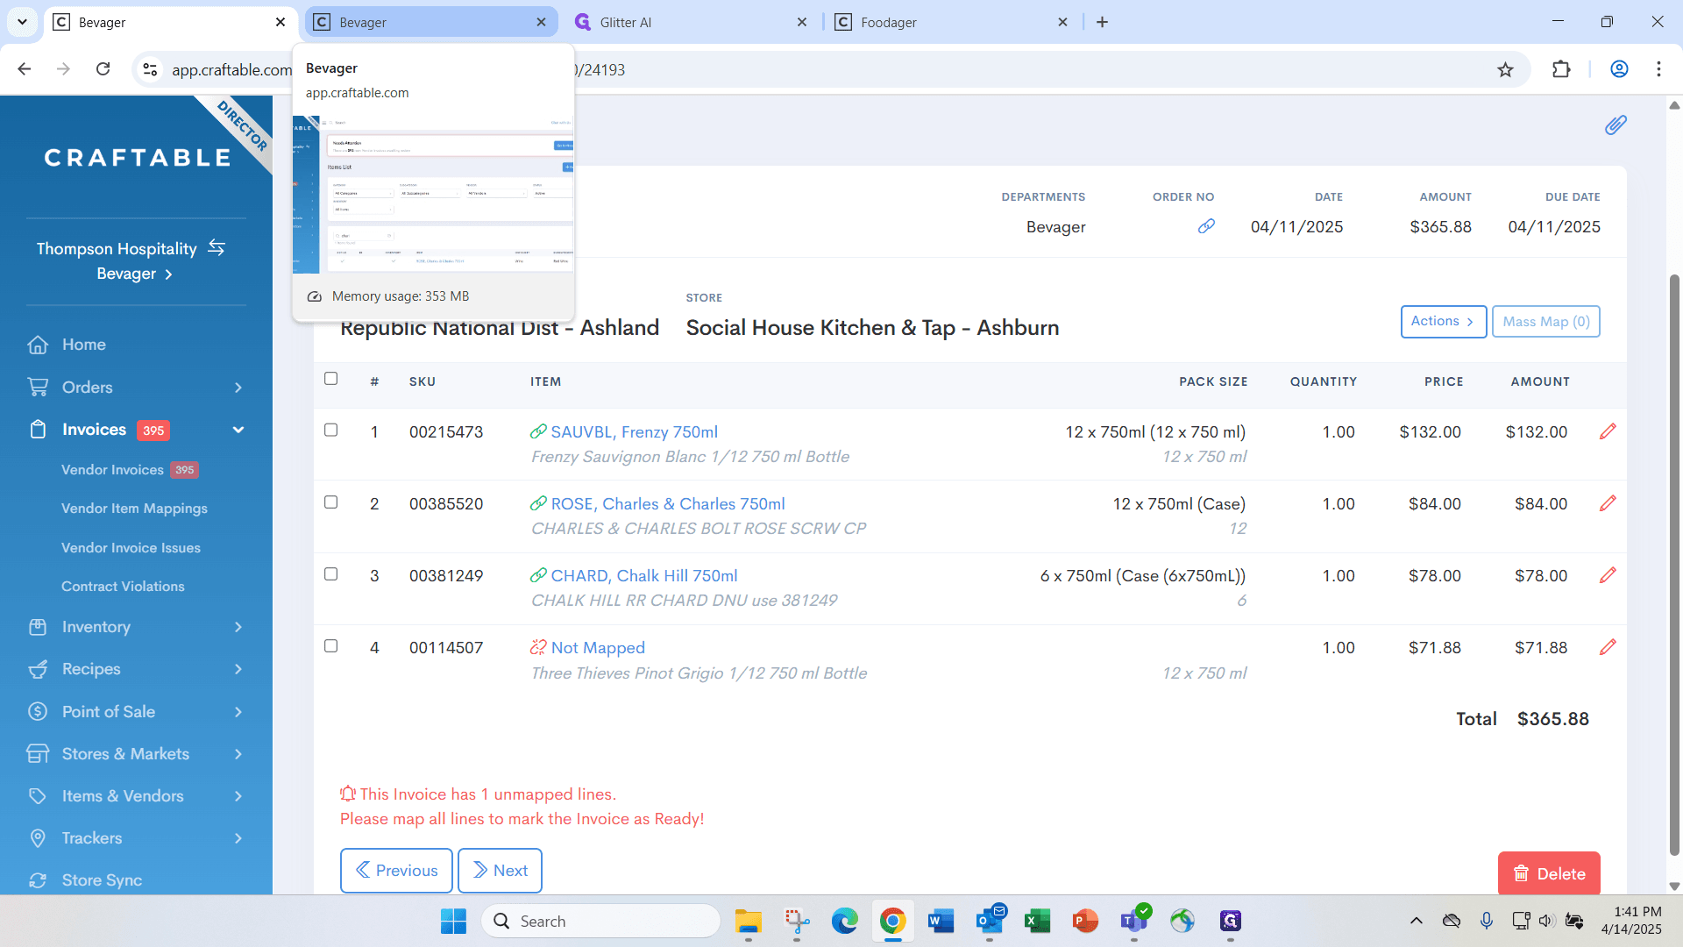The width and height of the screenshot is (1683, 947).
Task: Edit line 4 Not Mapped pencil icon
Action: point(1608,647)
